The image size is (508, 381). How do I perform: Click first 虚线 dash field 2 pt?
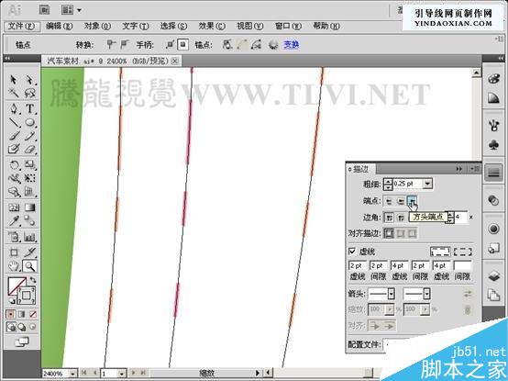click(x=358, y=265)
